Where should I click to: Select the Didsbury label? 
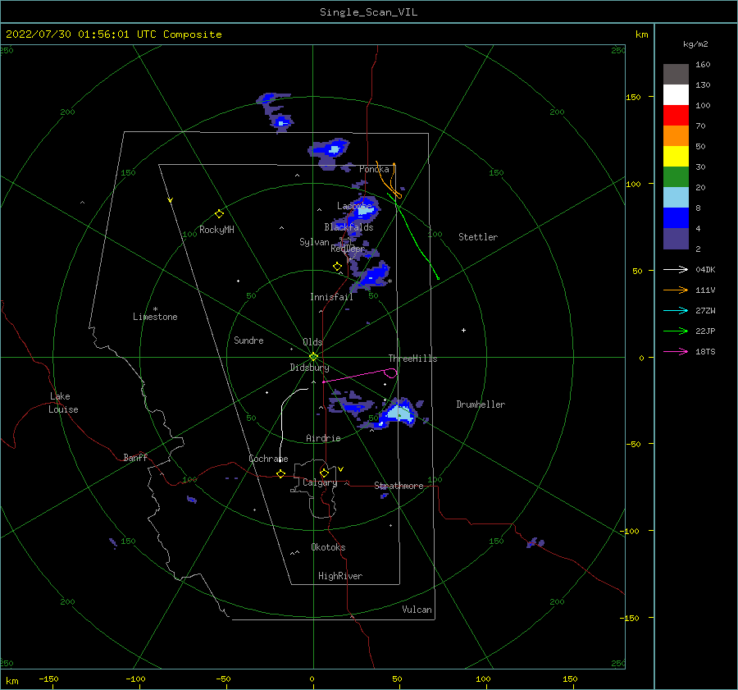coord(309,368)
